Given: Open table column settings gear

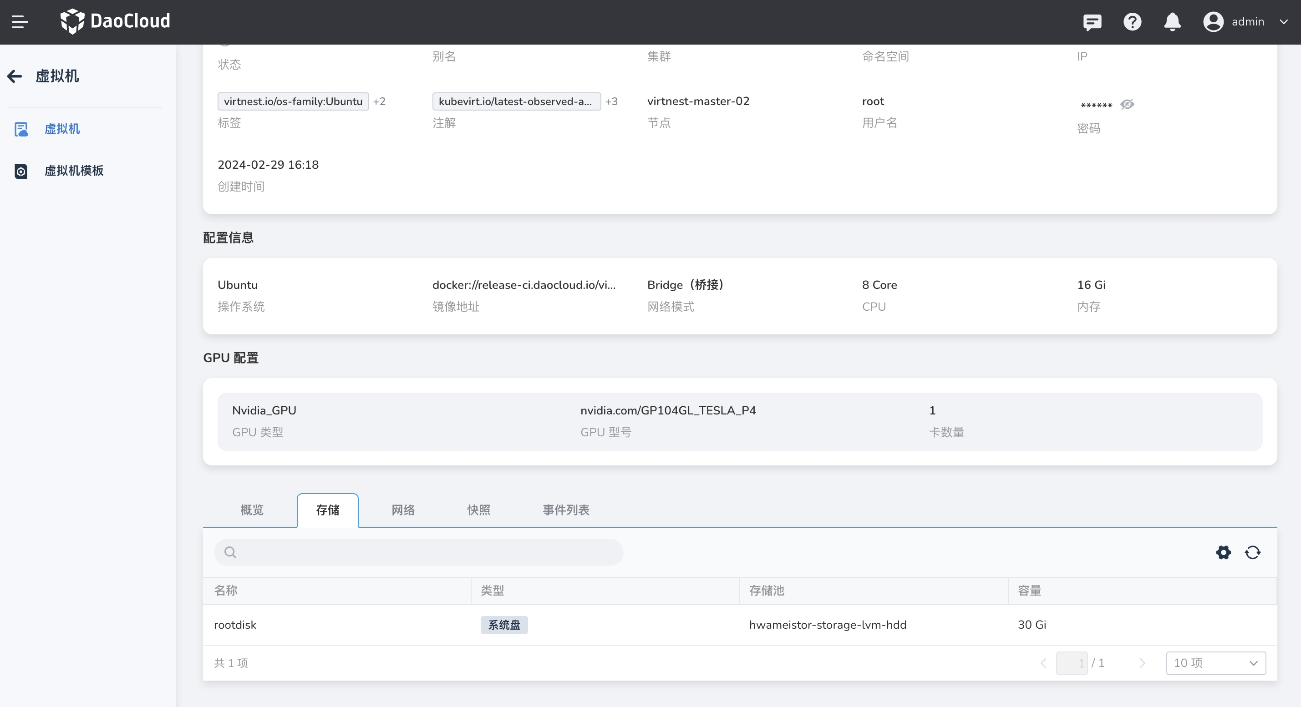Looking at the screenshot, I should (x=1223, y=553).
